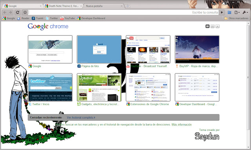The width and height of the screenshot is (251, 150).
Task: Open Ver historial completo link
Action: coord(81,118)
